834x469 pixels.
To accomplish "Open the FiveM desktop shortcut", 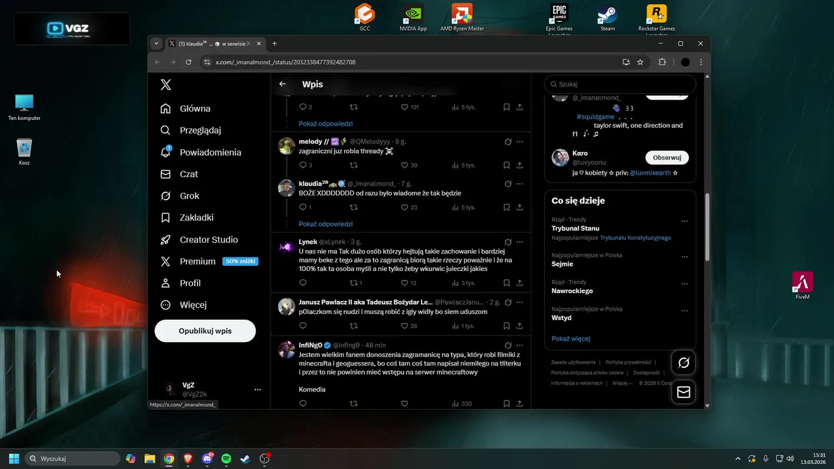I will 803,285.
